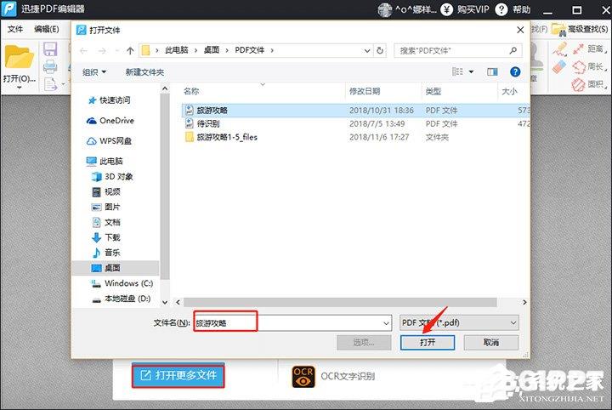612x410 pixels.
Task: Expand the address bar history dropdown
Action: [367, 50]
